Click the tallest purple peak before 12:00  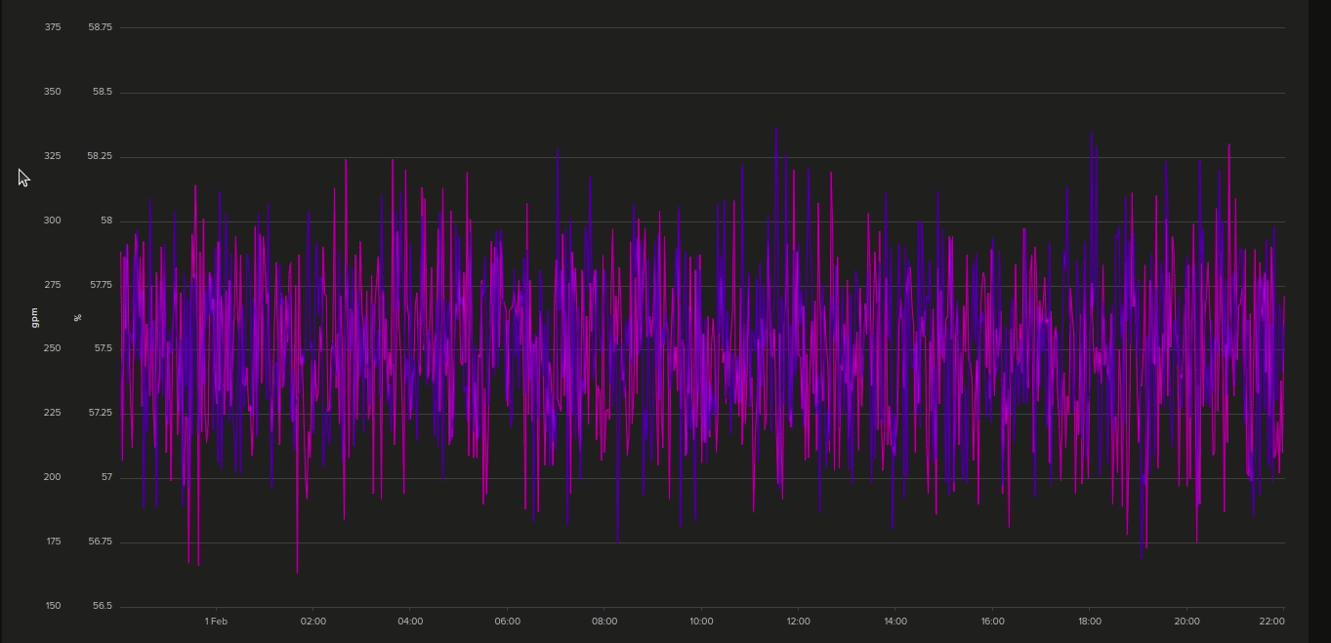coord(776,128)
